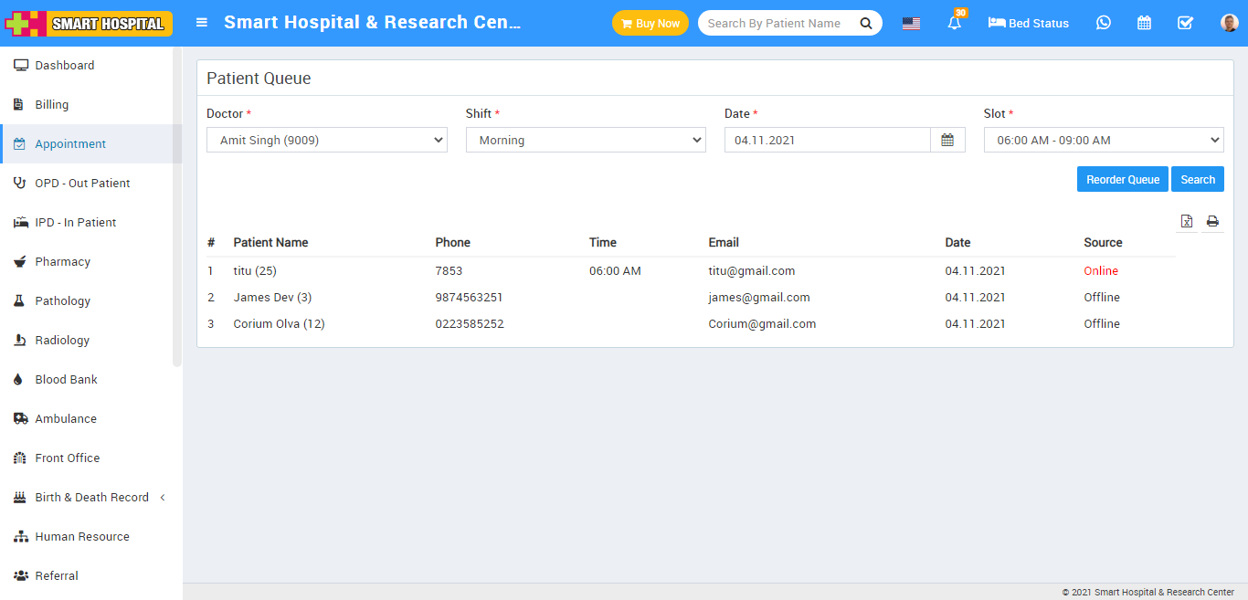Click the Buy Now button
This screenshot has height=600, width=1248.
[650, 24]
